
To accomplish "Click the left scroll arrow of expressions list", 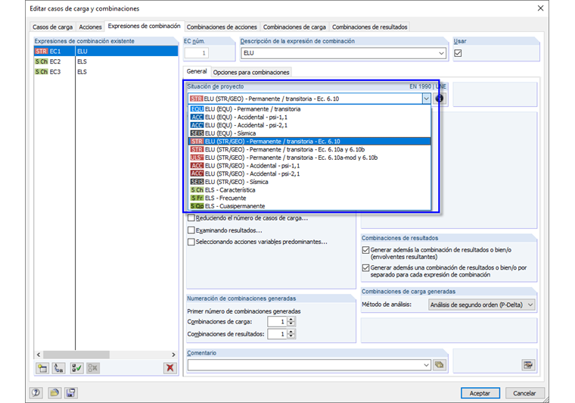I will 39,355.
